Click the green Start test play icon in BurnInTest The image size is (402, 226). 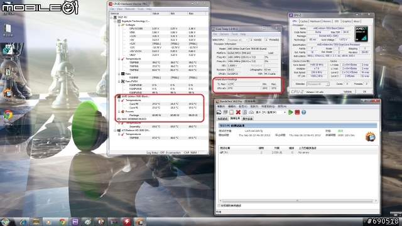290,112
